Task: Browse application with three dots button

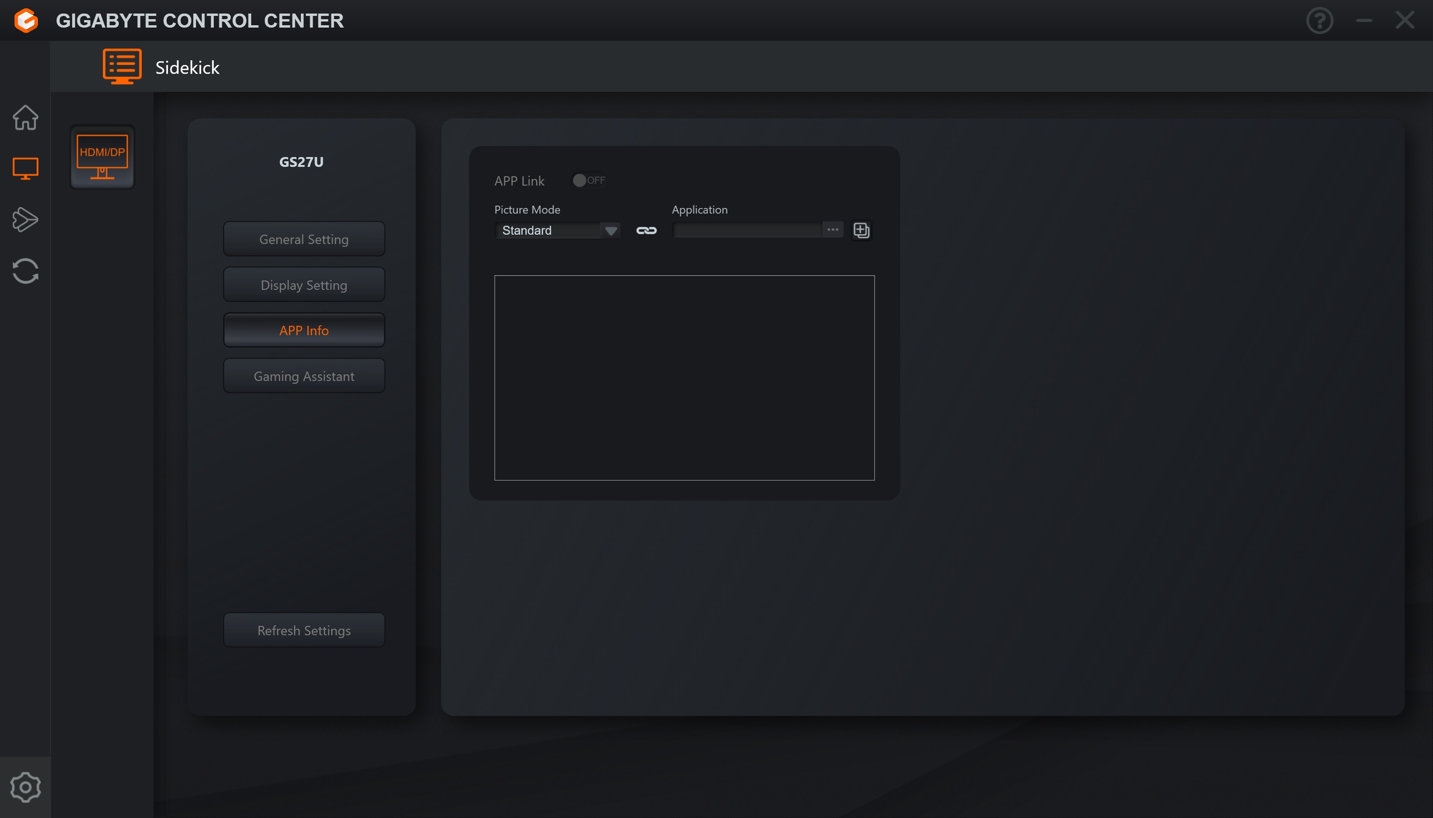Action: click(x=833, y=230)
